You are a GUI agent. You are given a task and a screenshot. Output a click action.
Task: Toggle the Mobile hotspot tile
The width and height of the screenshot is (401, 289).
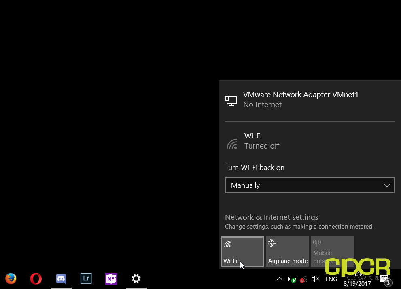click(332, 251)
